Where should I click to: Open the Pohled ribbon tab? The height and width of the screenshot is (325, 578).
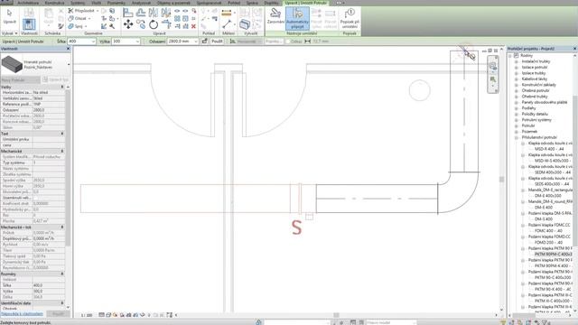pos(234,3)
